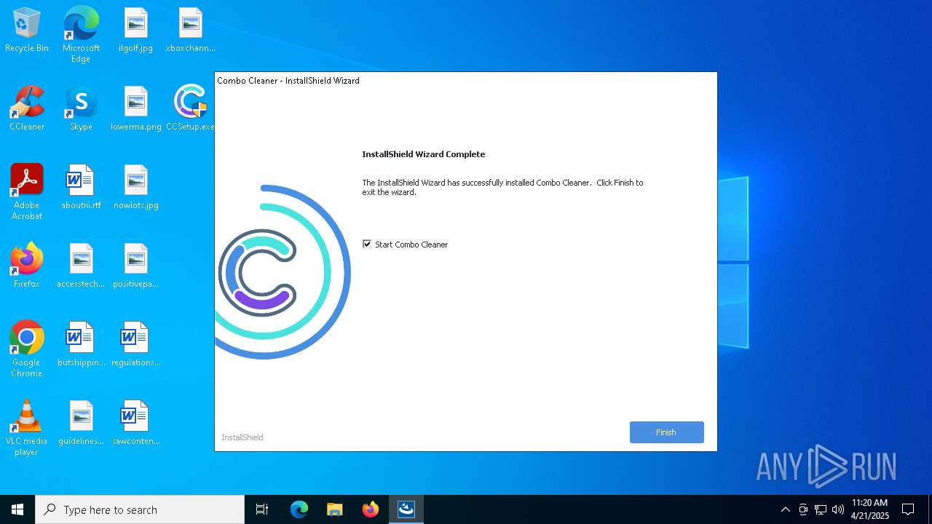The height and width of the screenshot is (524, 932).
Task: Select ilgolf.jpg file on desktop
Action: click(x=136, y=31)
